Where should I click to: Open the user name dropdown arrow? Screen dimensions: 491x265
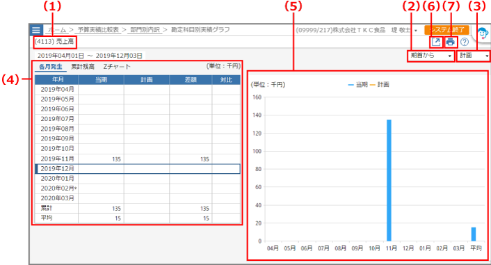click(x=416, y=31)
